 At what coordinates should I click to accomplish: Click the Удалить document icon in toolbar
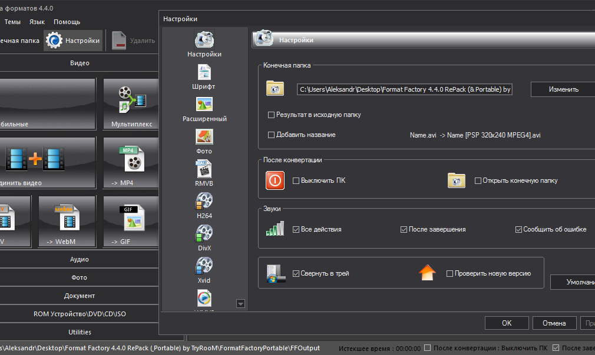[119, 41]
